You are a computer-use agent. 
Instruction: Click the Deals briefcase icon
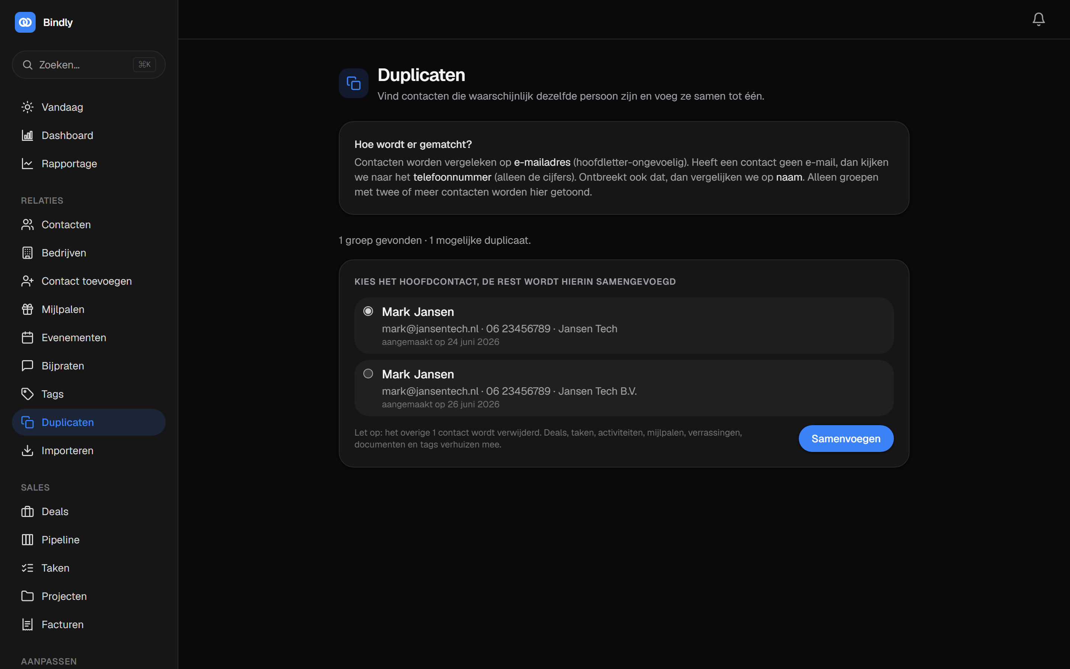27,511
